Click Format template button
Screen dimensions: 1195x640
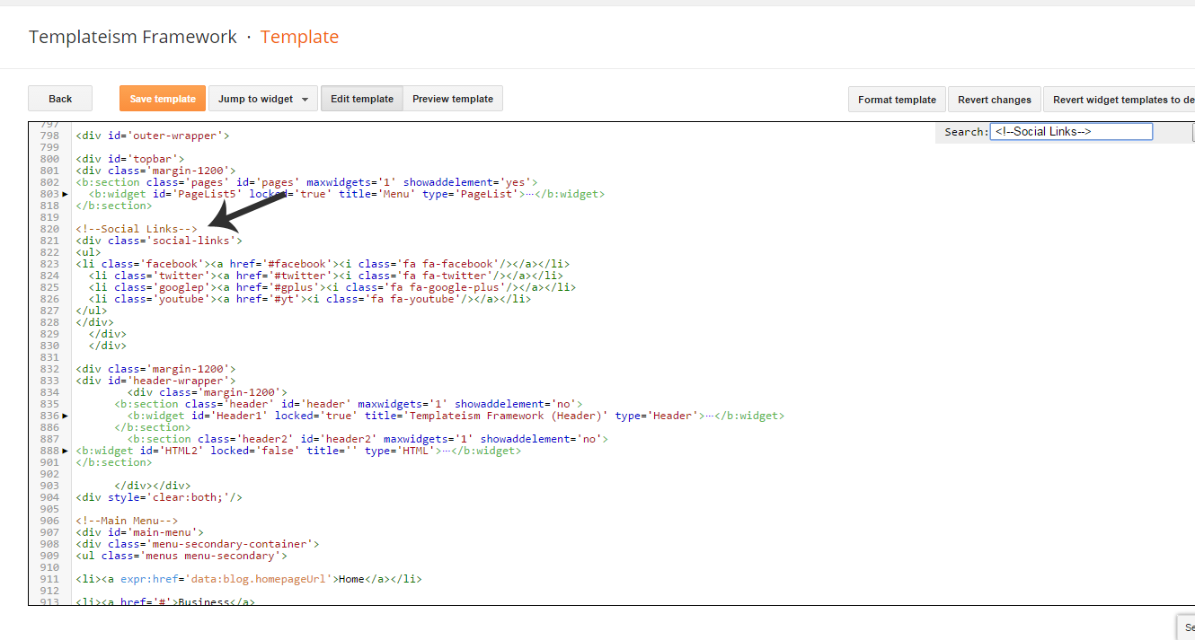897,100
